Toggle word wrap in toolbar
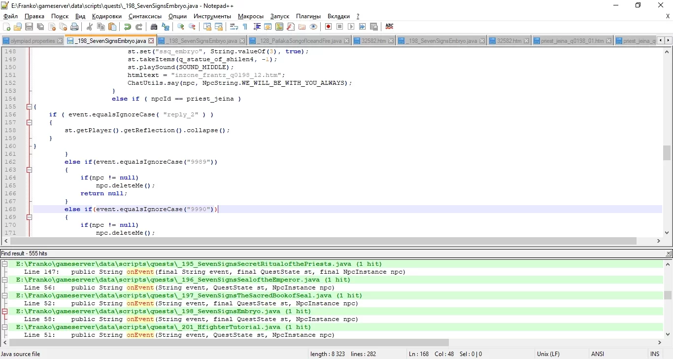This screenshot has height=359, width=673. (234, 27)
